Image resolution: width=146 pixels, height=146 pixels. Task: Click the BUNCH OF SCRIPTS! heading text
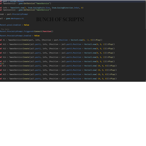(60, 19)
